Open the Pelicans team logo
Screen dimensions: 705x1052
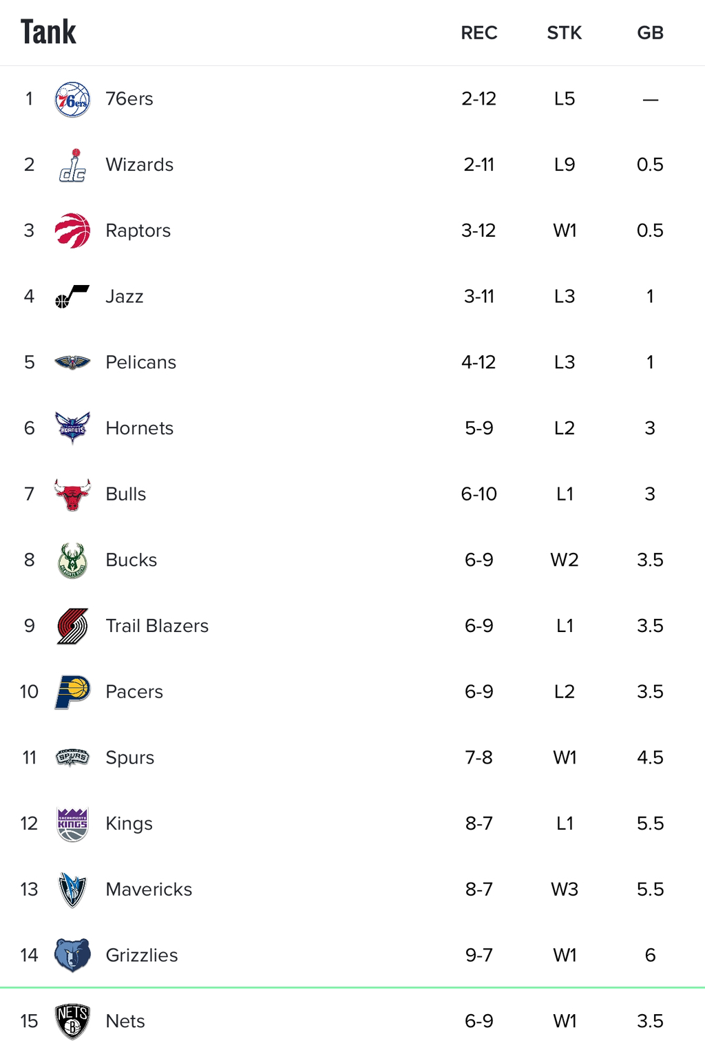point(72,363)
